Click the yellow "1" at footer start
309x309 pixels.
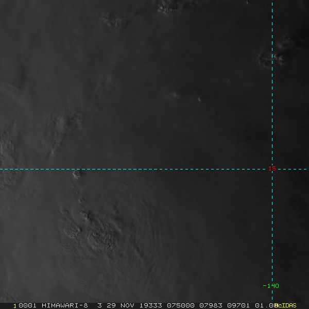(x=15, y=306)
